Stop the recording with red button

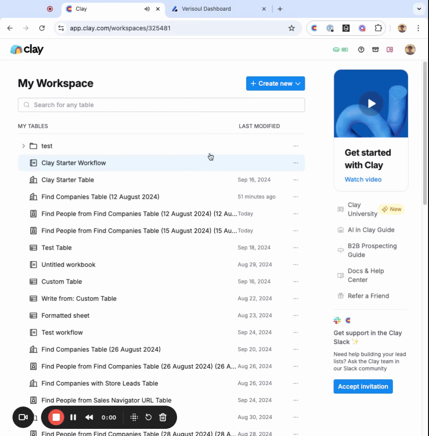click(56, 417)
